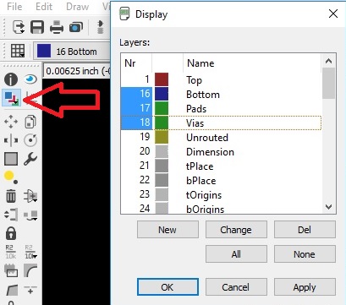The image size is (346, 305).
Task: Select the Split bent-line tool
Action: coord(11,290)
